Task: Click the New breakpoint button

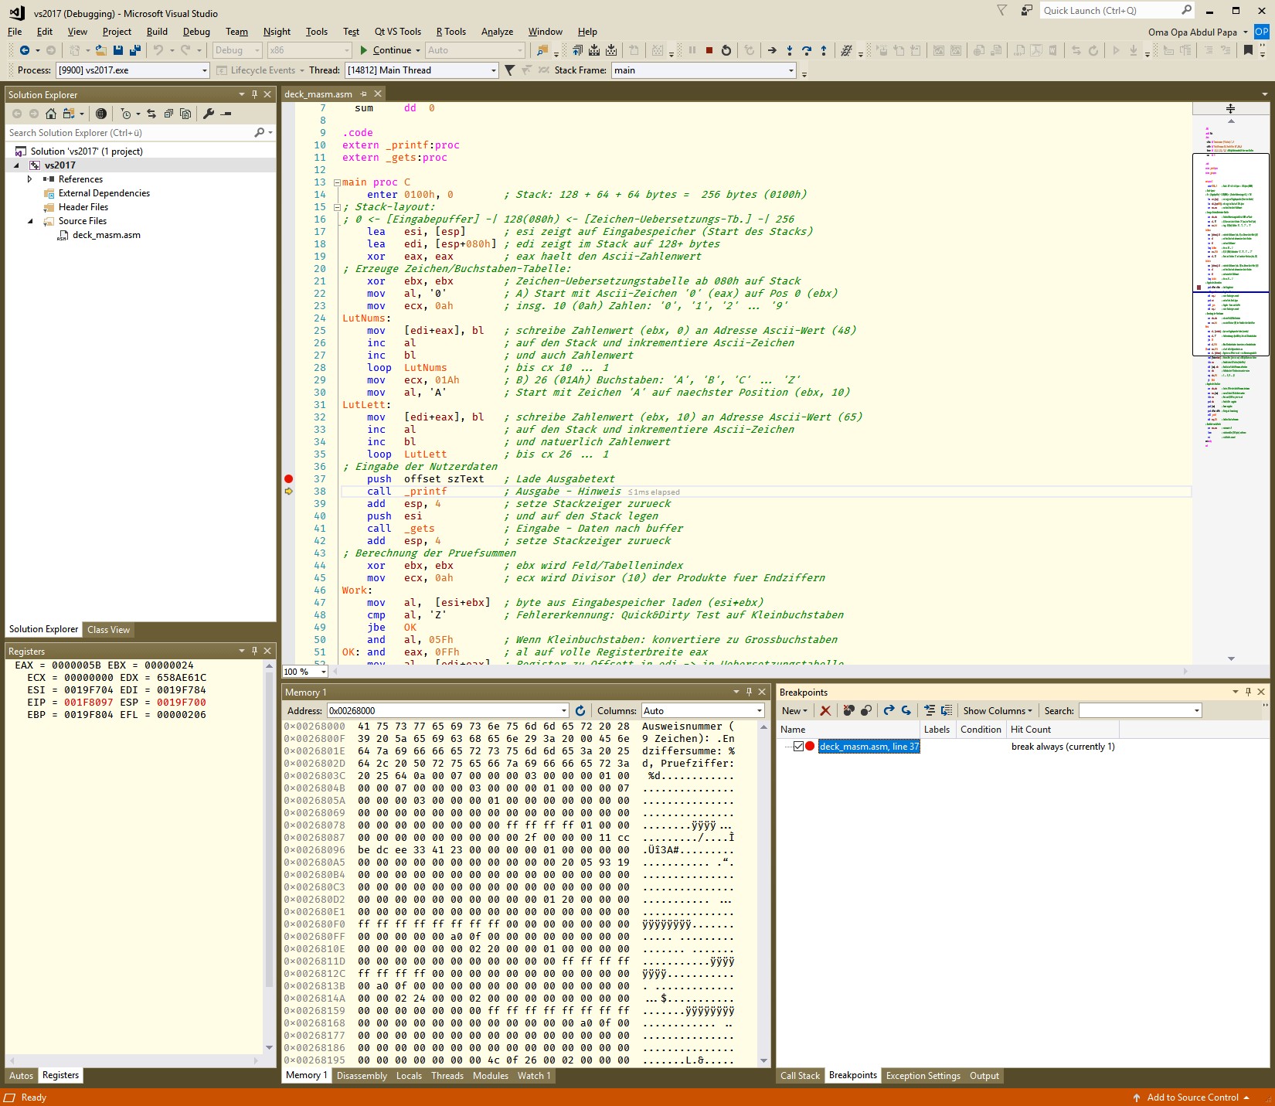Action: [x=794, y=710]
